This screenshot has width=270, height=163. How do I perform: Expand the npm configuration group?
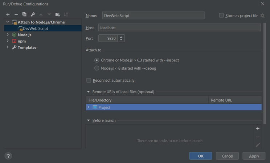point(8,41)
